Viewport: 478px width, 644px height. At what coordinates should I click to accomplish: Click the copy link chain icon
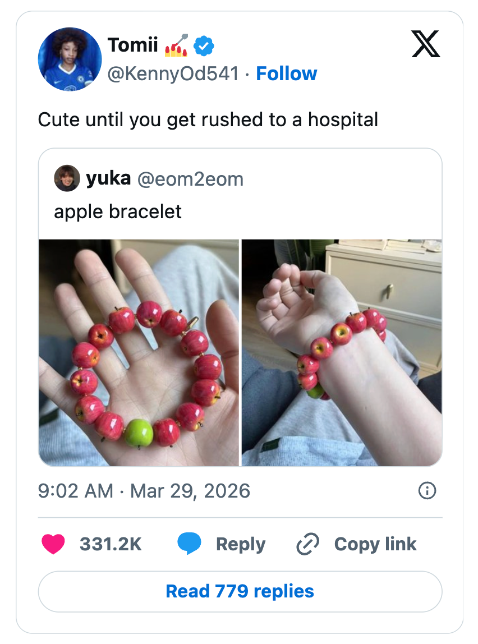pos(307,544)
